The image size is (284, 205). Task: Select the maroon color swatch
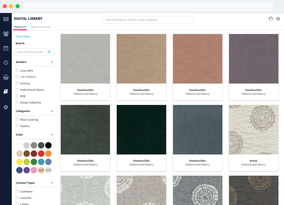coord(34,154)
